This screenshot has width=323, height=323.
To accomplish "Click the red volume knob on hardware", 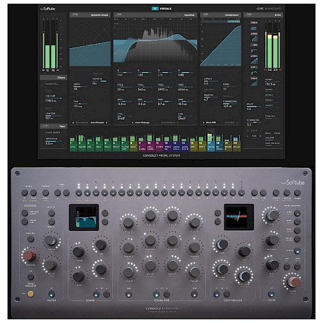I will pos(294,282).
